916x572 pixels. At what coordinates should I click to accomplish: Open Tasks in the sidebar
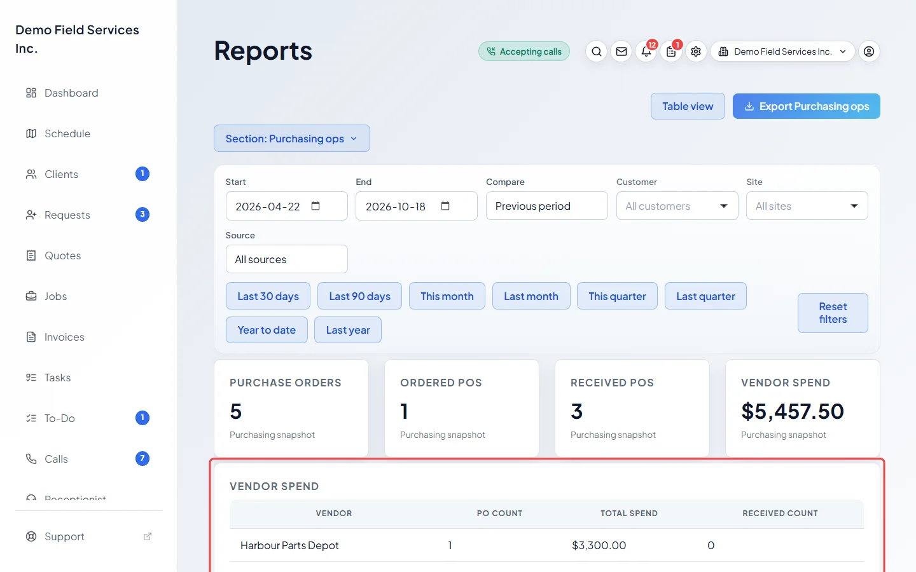[x=89, y=378]
